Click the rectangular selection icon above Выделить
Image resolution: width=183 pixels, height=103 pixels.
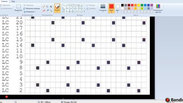click(18, 6)
